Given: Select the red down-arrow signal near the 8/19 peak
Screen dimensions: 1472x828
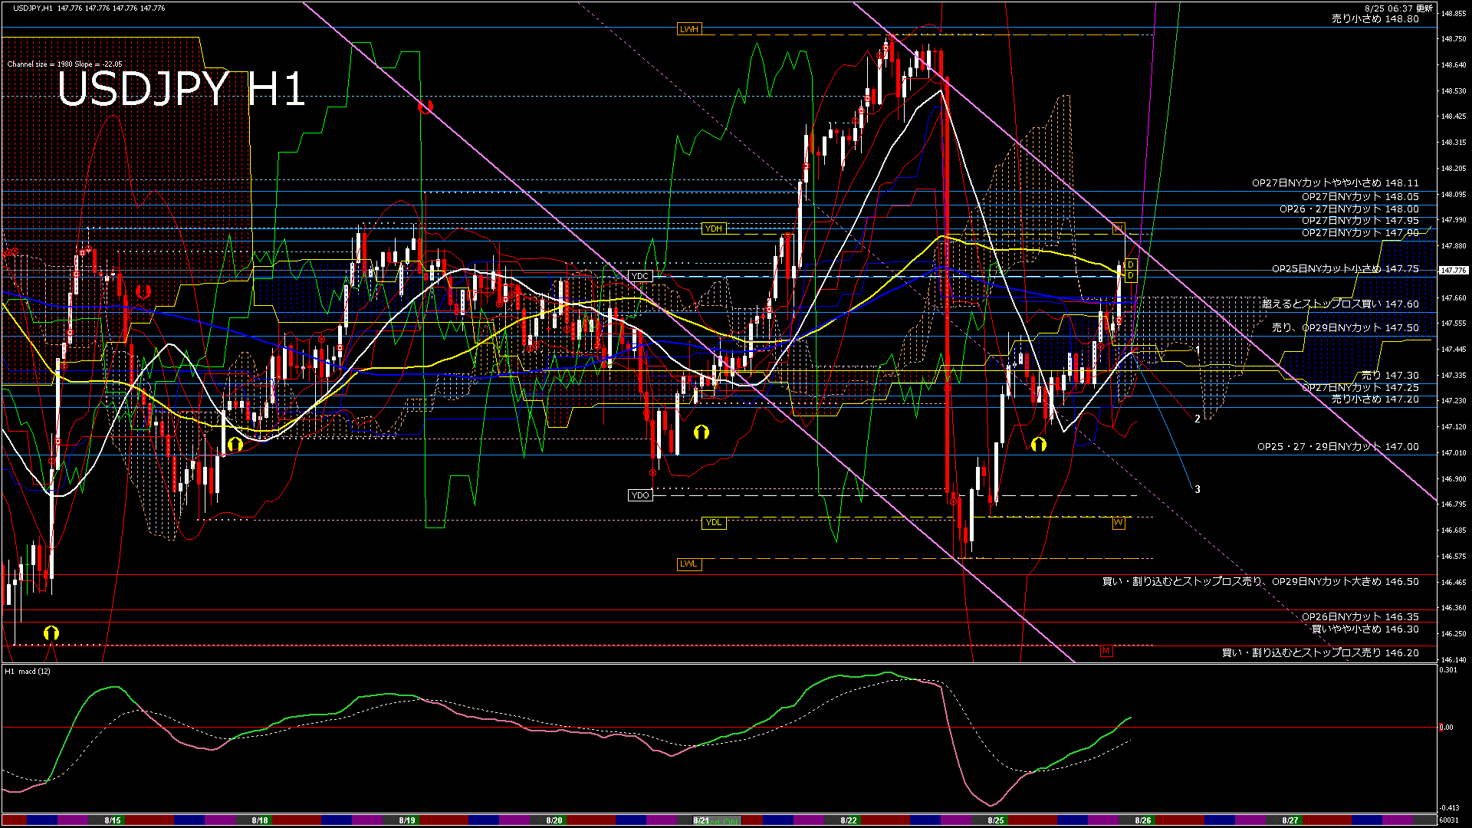Looking at the screenshot, I should pos(426,107).
